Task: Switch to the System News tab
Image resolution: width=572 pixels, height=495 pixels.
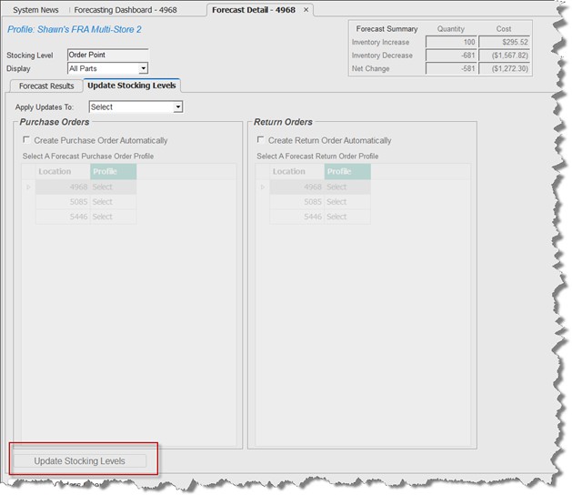Action: [x=35, y=10]
